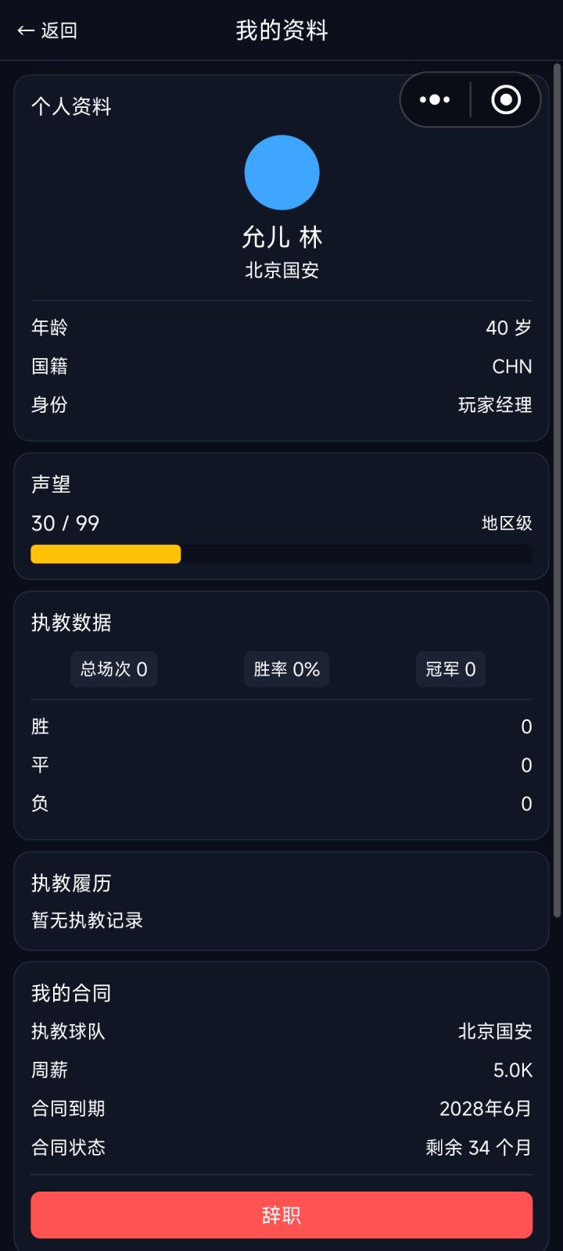Open the mini program three-dots menu
The height and width of the screenshot is (1251, 563).
coord(435,99)
